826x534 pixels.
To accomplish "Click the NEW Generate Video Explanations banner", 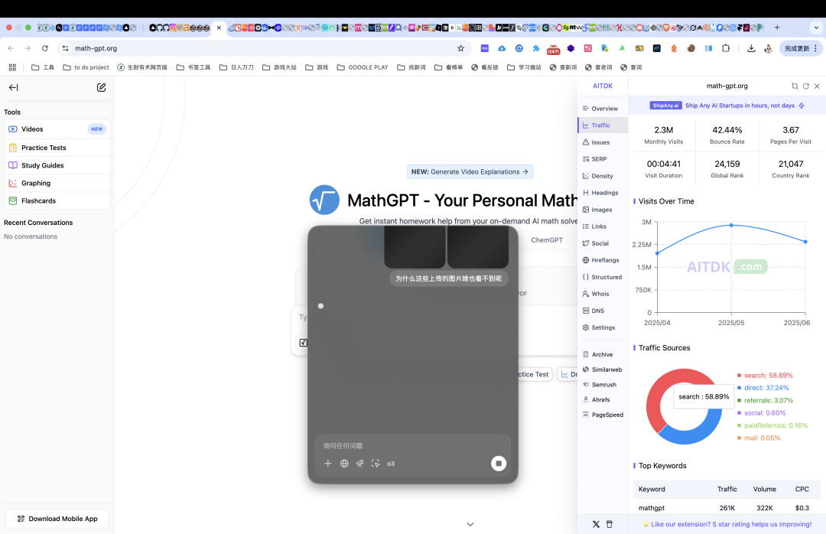I will (x=470, y=172).
